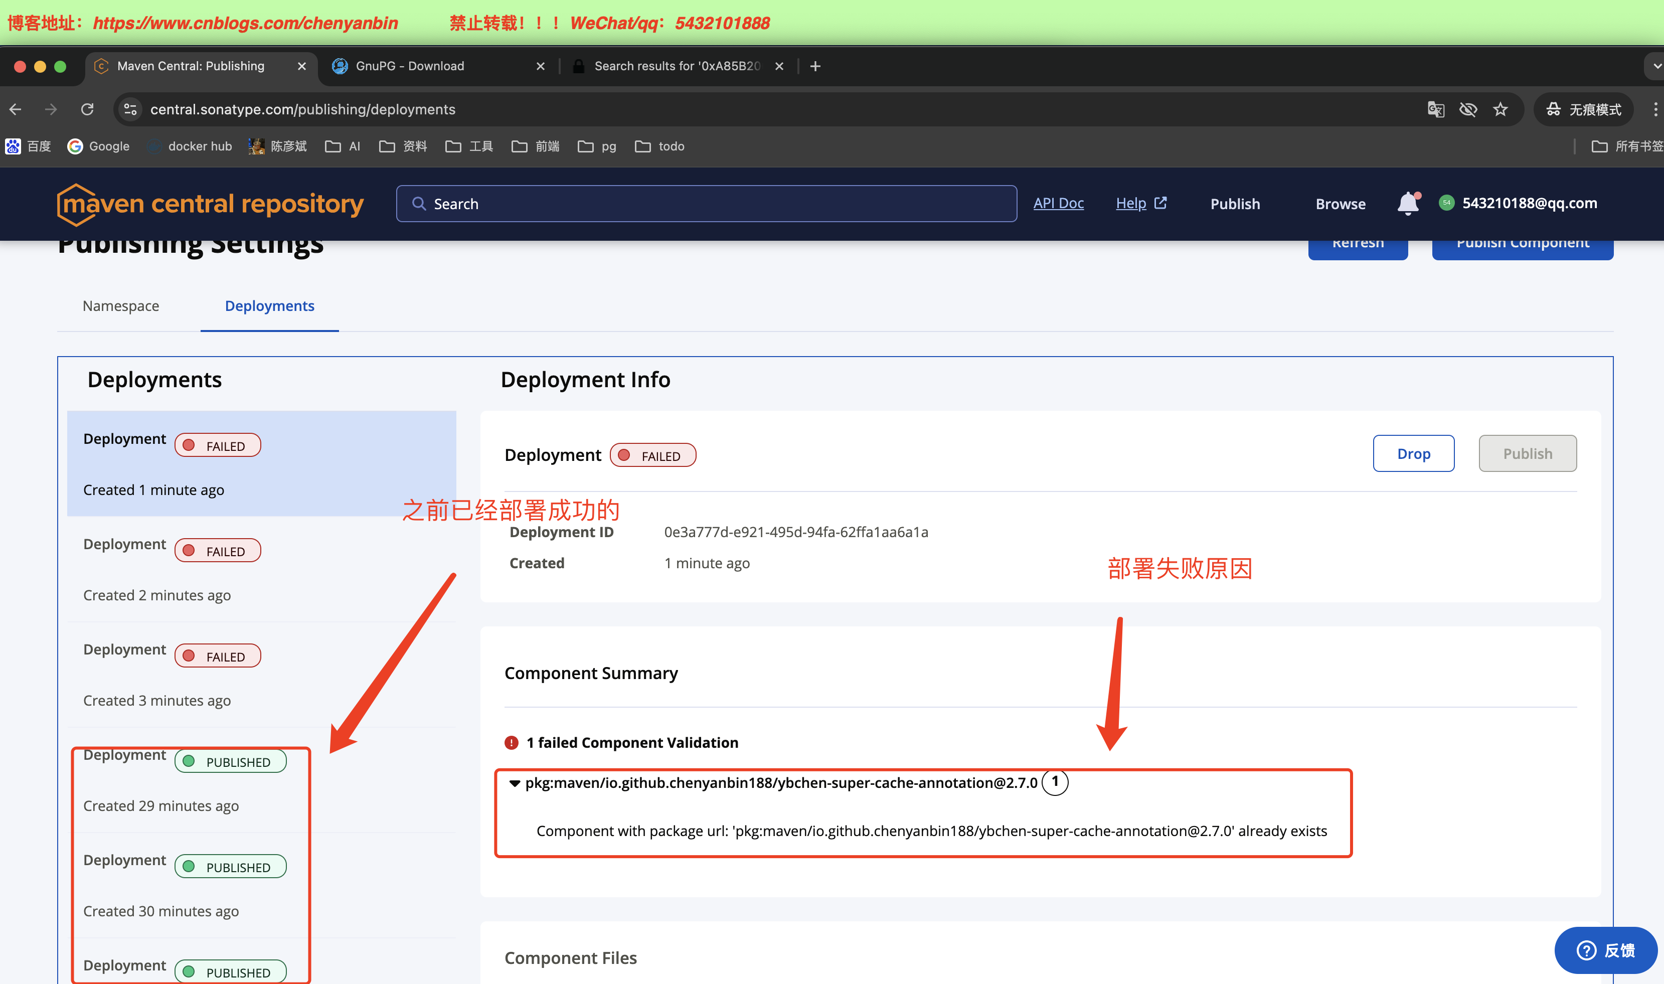
Task: Click the Maven Central Repository logo
Action: [x=210, y=204]
